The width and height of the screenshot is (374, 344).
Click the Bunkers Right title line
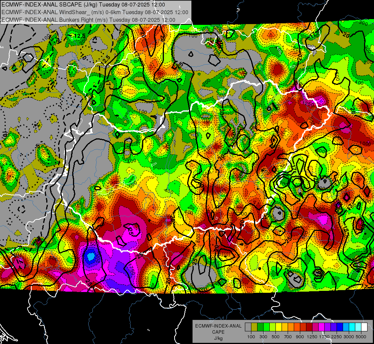point(88,20)
